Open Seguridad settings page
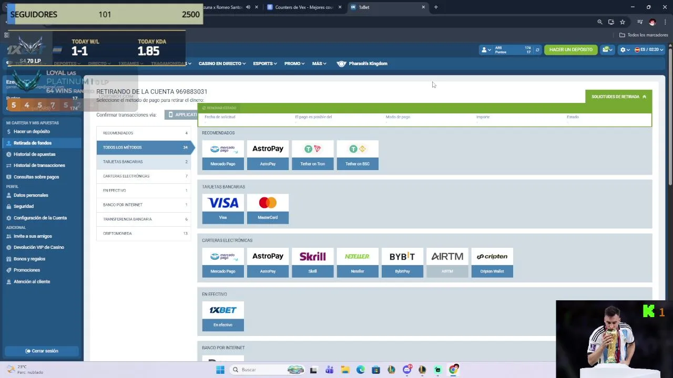The height and width of the screenshot is (378, 673). pos(24,206)
